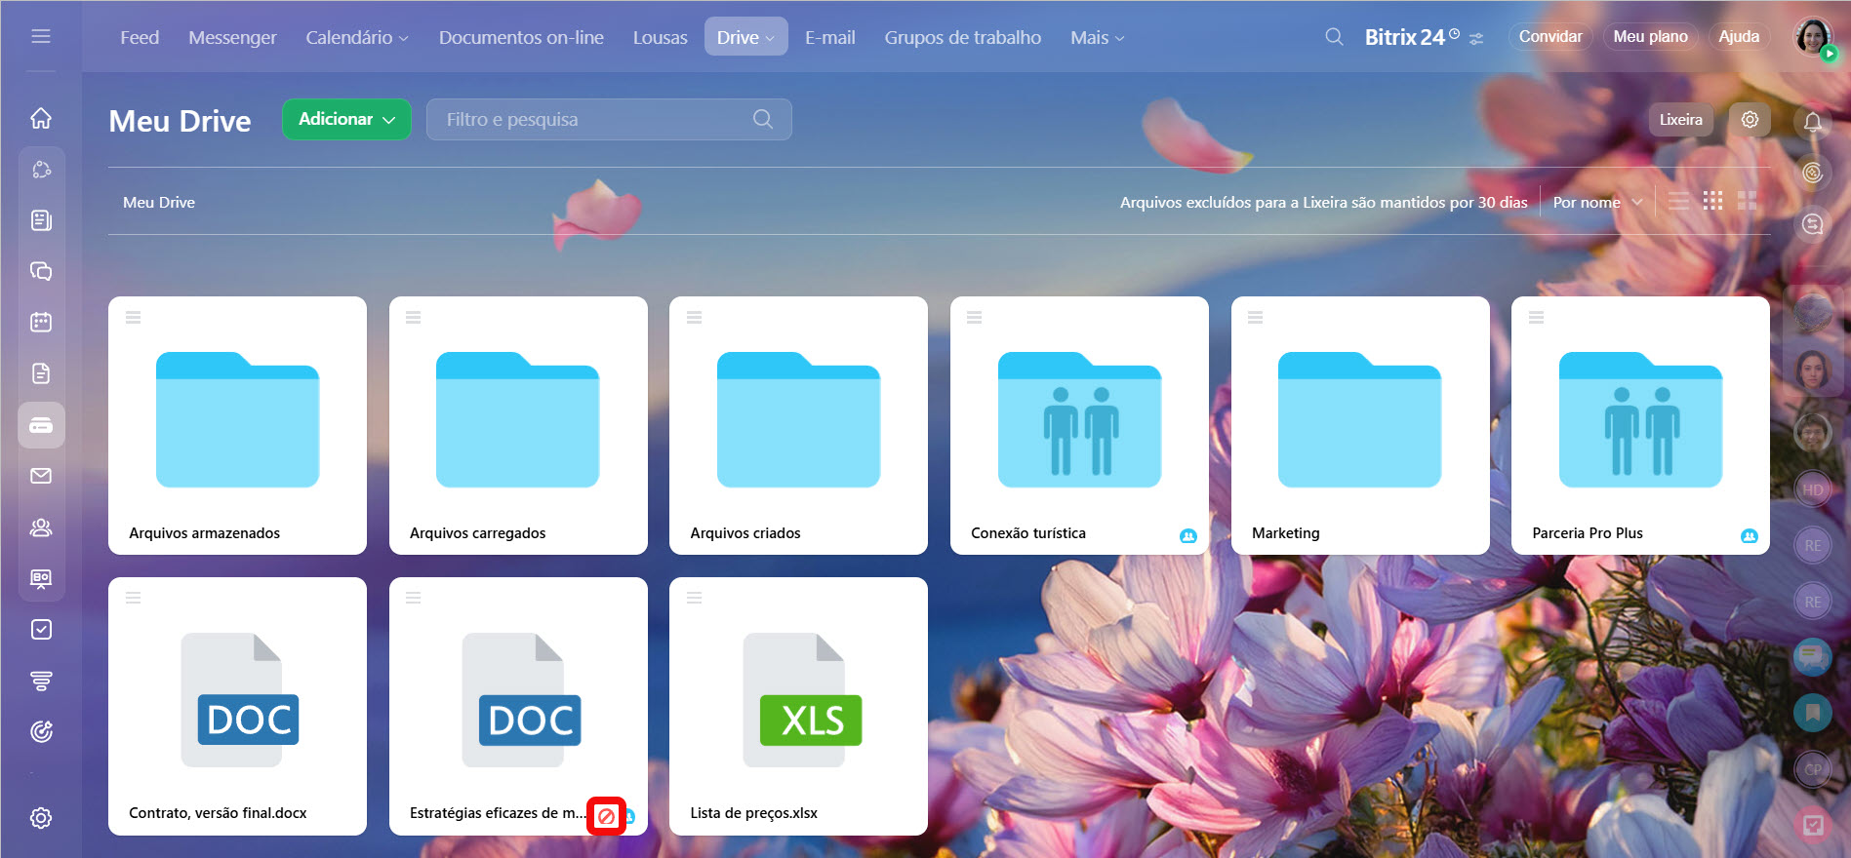Open the documents icon in left sidebar
The width and height of the screenshot is (1851, 858).
pyautogui.click(x=41, y=373)
